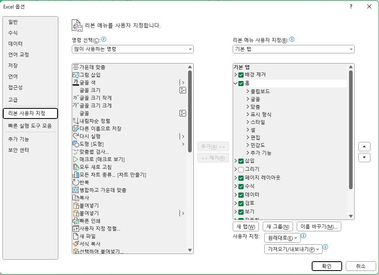379x275 pixels.
Task: Click the command list vertical scrollbar thumb
Action: point(190,111)
